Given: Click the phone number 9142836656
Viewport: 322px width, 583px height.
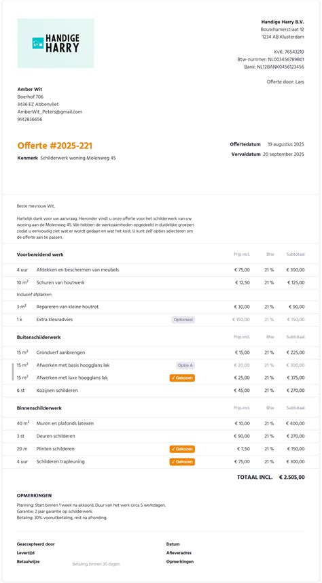Looking at the screenshot, I should coord(30,119).
